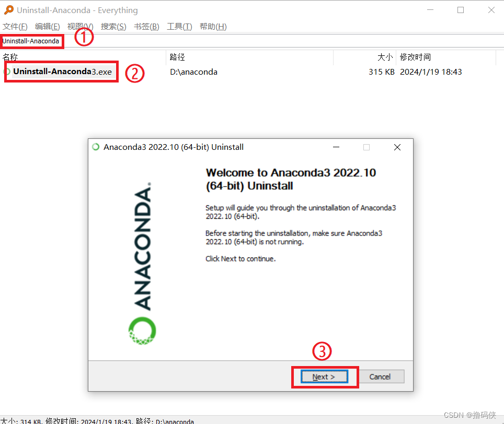Select the Uninstall-Anaconda3.exe result

(62, 72)
